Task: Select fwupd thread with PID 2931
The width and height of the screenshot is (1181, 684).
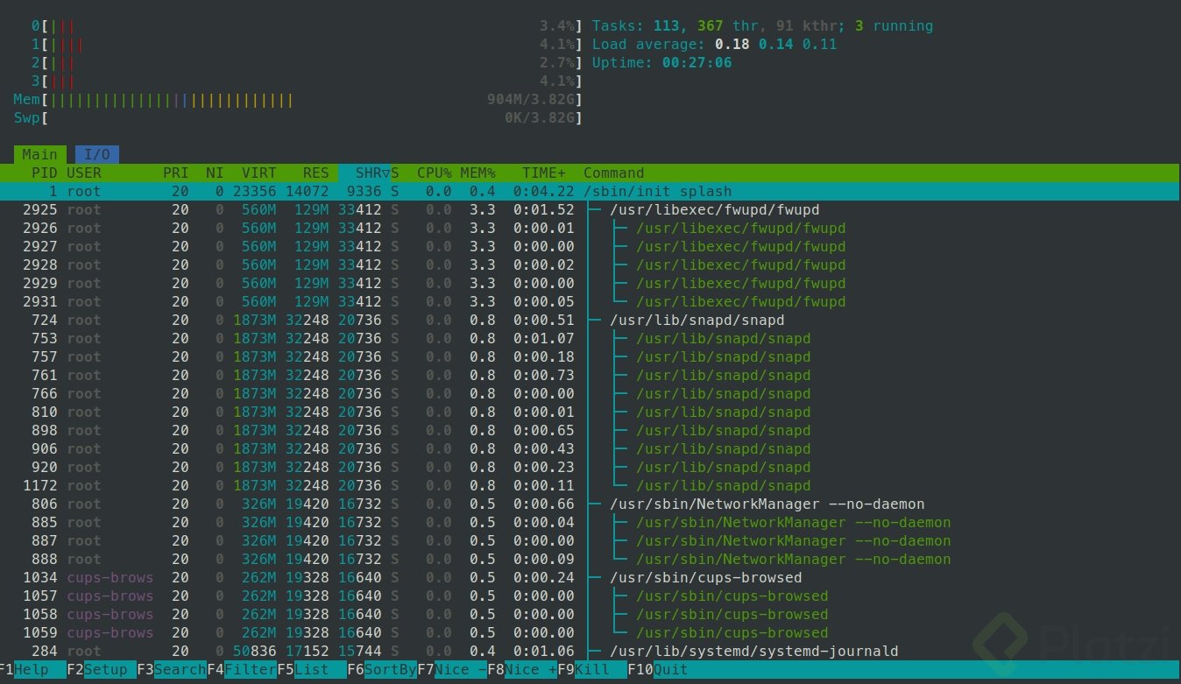Action: (x=590, y=302)
